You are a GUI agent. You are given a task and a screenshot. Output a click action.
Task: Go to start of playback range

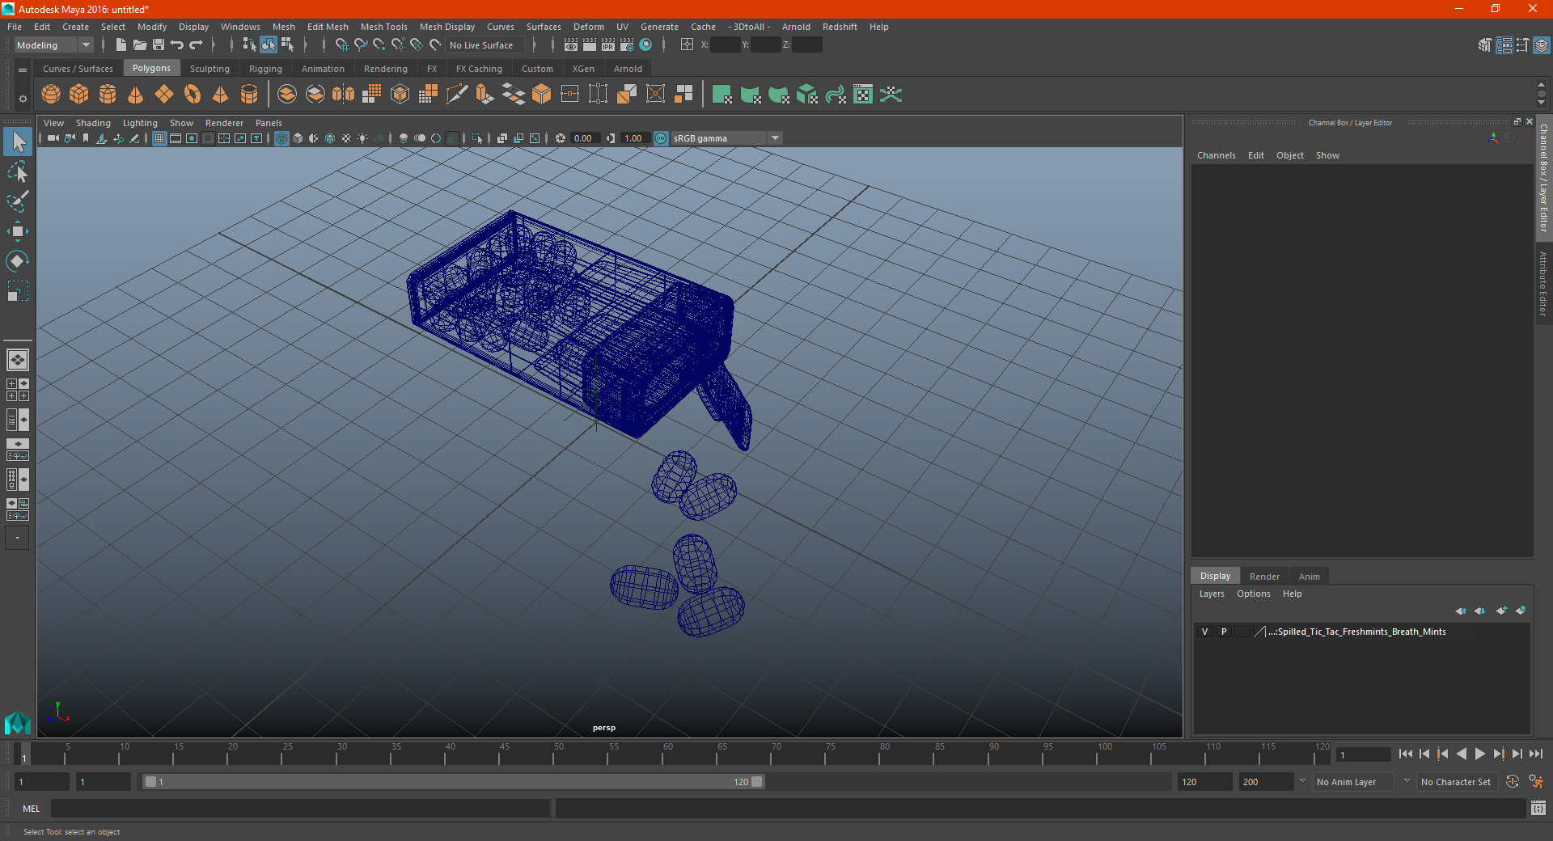coord(1405,754)
